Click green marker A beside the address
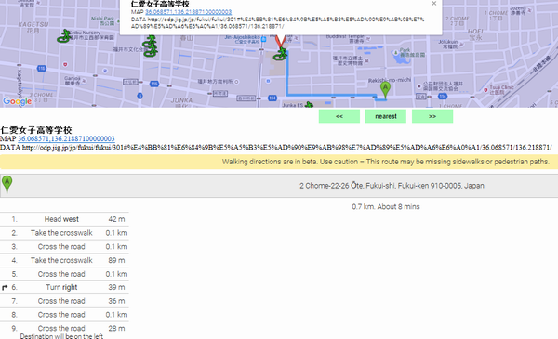558x339 pixels. pyautogui.click(x=7, y=185)
